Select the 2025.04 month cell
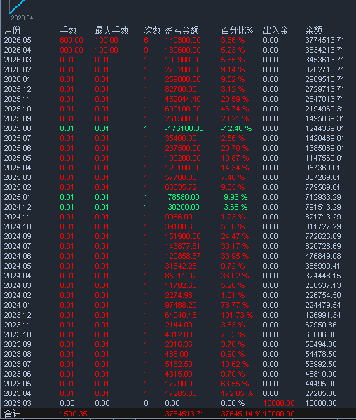Screen dimensions: 356x420 (18, 168)
